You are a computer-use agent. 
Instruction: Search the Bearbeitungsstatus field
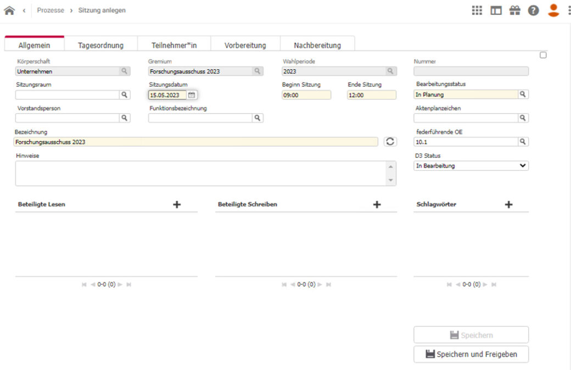[x=523, y=94]
